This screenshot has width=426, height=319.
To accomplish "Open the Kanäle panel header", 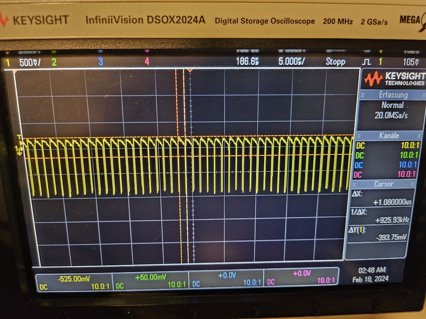I will pyautogui.click(x=389, y=136).
